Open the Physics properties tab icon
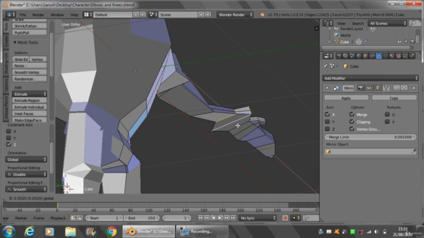Viewport: 424px width, 238px height. pos(411,56)
